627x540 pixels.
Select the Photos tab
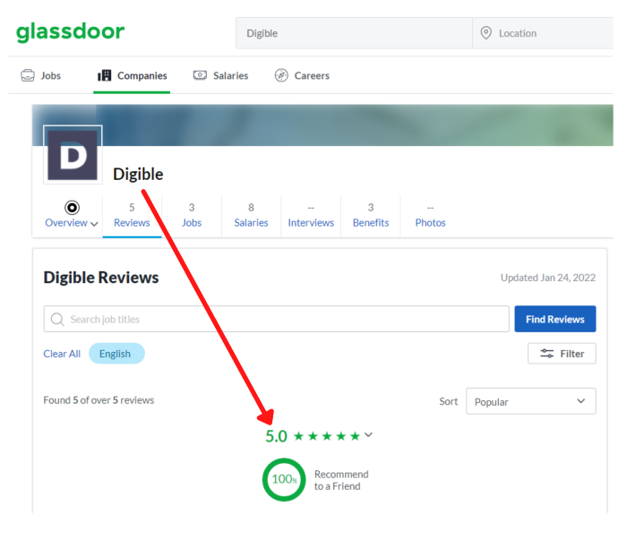(430, 216)
